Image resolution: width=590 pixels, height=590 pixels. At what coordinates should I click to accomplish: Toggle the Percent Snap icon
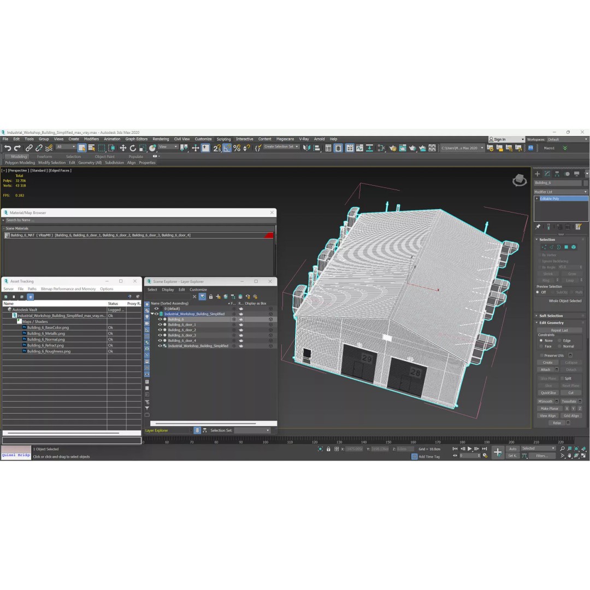click(237, 148)
